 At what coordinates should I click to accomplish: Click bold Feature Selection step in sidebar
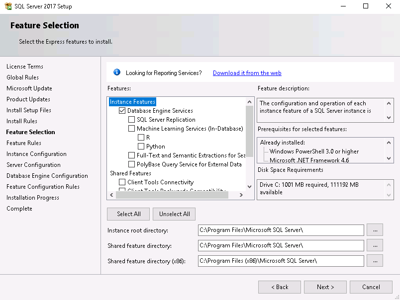(x=30, y=132)
